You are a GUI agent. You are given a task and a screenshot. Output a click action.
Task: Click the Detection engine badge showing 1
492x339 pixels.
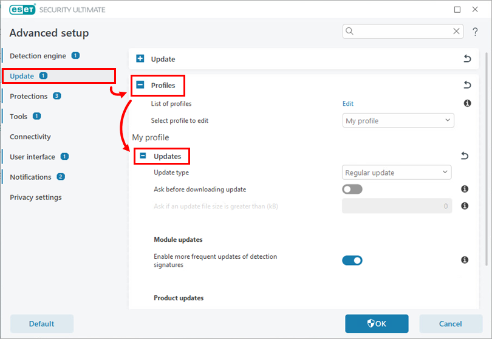[x=75, y=55]
